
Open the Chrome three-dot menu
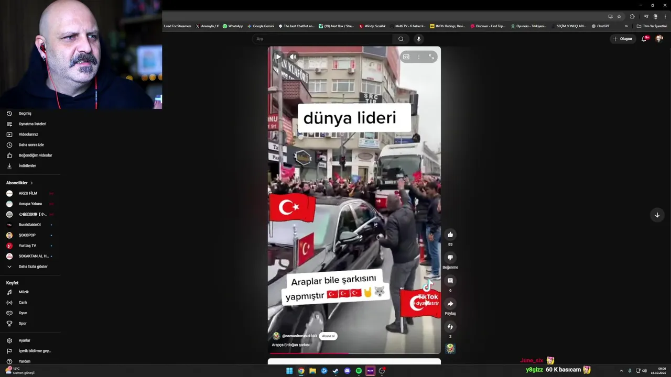(x=665, y=16)
